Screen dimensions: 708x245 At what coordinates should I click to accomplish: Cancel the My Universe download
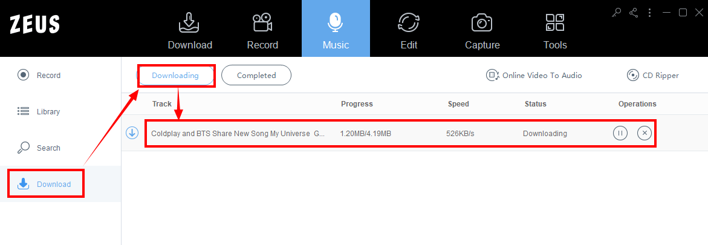click(645, 133)
